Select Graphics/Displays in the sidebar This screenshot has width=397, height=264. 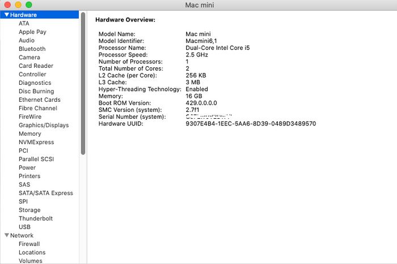[44, 125]
